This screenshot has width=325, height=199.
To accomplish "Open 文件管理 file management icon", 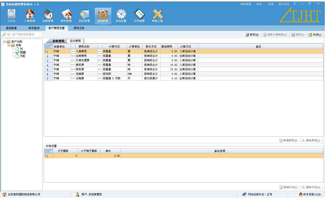I will [x=139, y=16].
